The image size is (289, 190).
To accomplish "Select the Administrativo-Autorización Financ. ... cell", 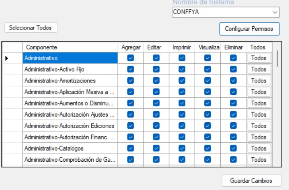I will tap(70, 137).
